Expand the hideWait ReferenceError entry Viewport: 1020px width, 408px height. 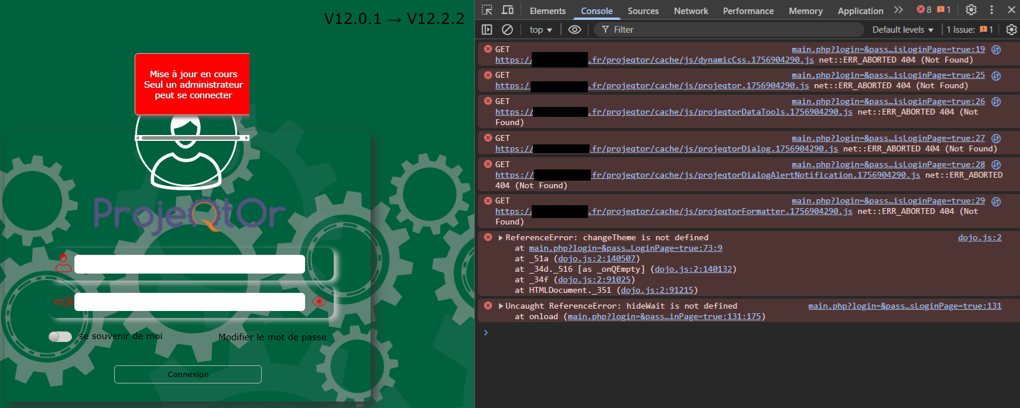click(501, 306)
